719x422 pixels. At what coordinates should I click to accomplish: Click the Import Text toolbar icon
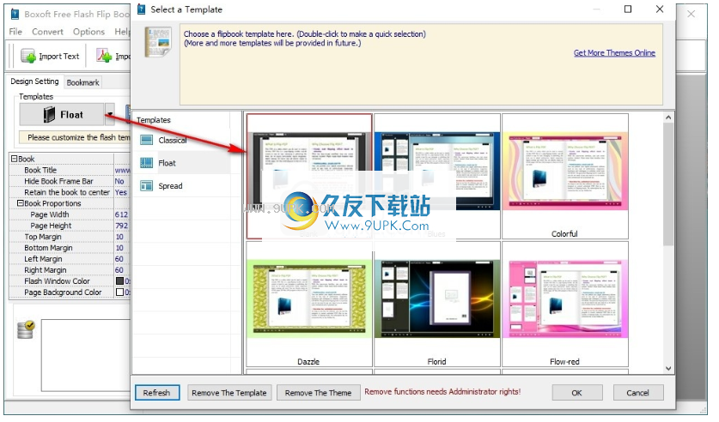(28, 57)
